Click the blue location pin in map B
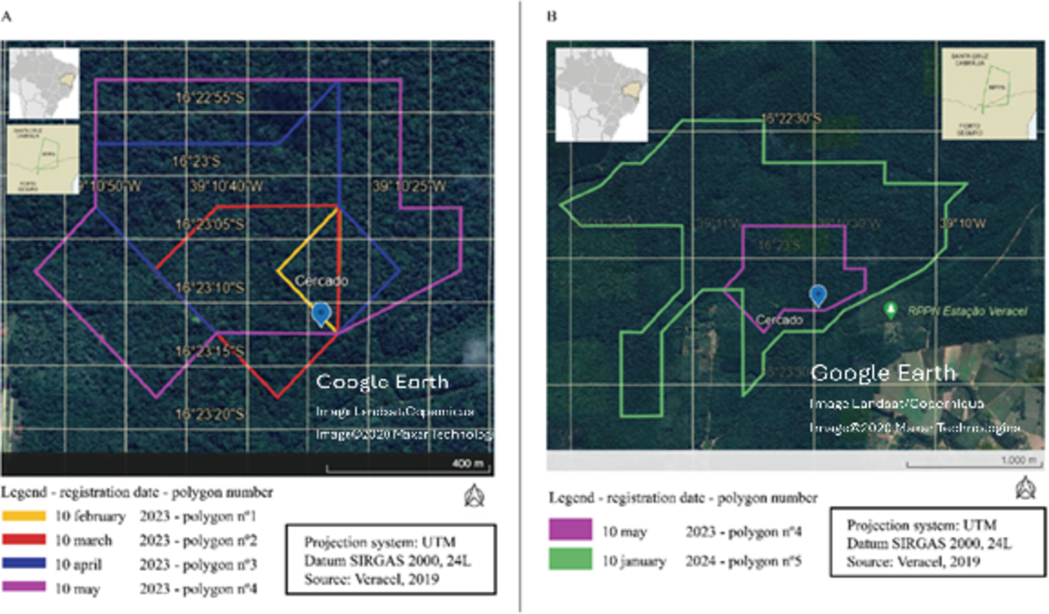 [x=818, y=295]
